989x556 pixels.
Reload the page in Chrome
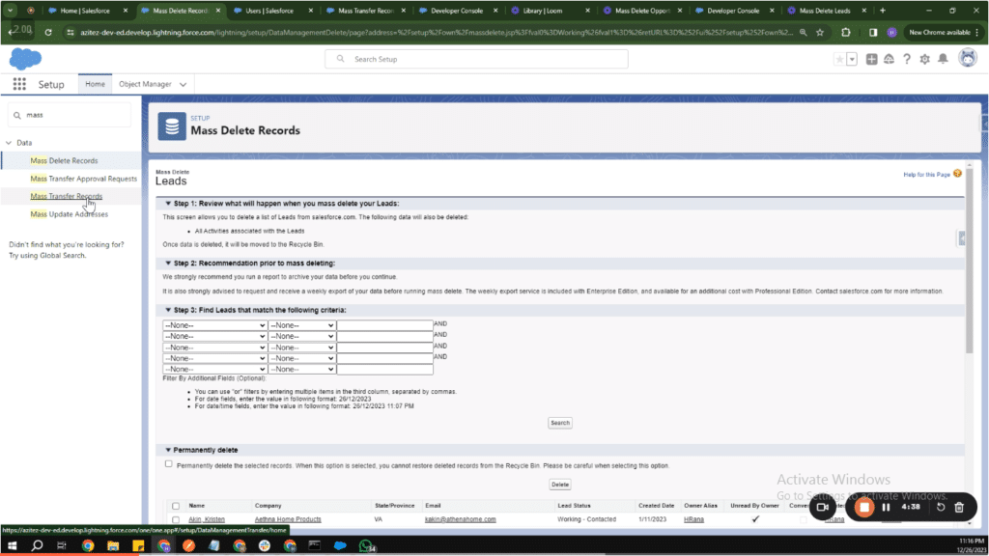coord(48,32)
